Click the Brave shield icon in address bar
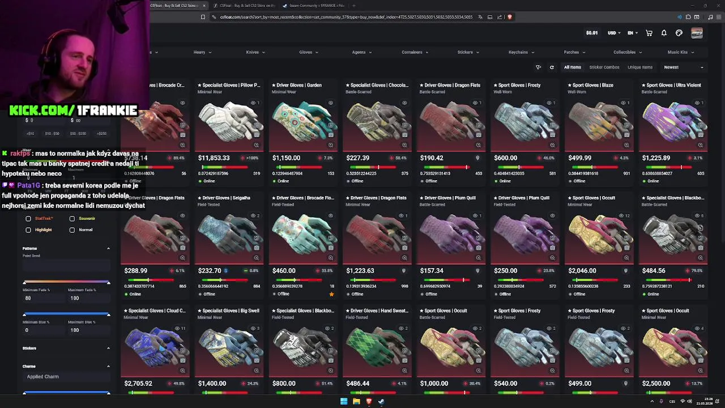This screenshot has width=725, height=408. [510, 17]
